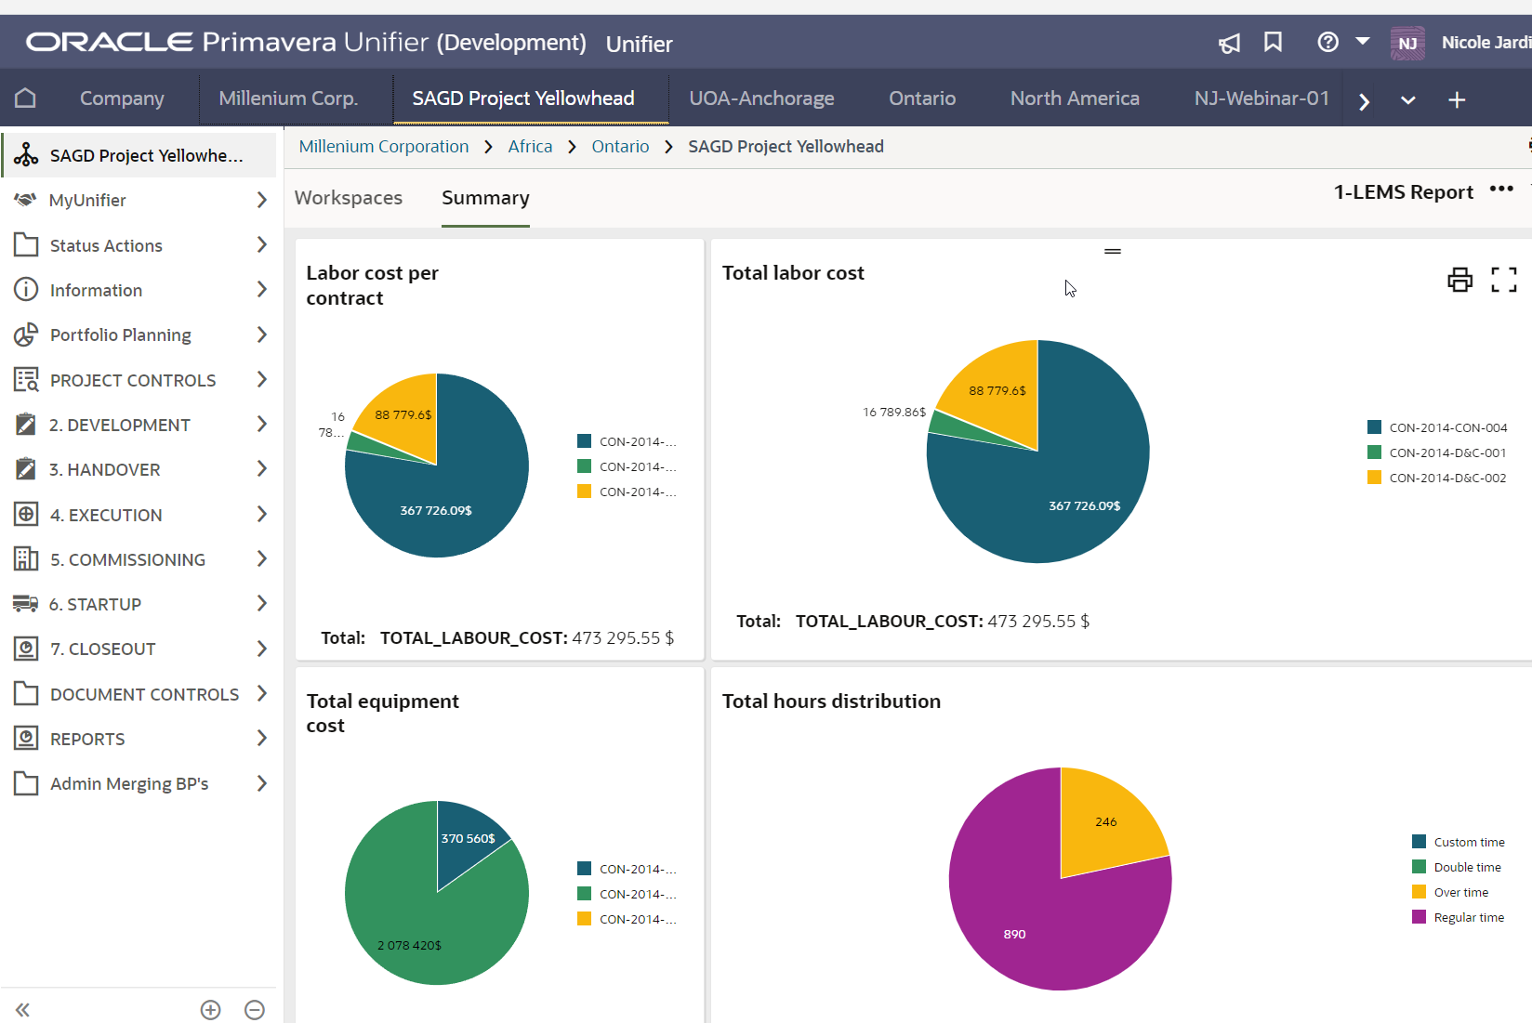The width and height of the screenshot is (1532, 1023).
Task: Switch to the Workspaces tab
Action: point(349,198)
